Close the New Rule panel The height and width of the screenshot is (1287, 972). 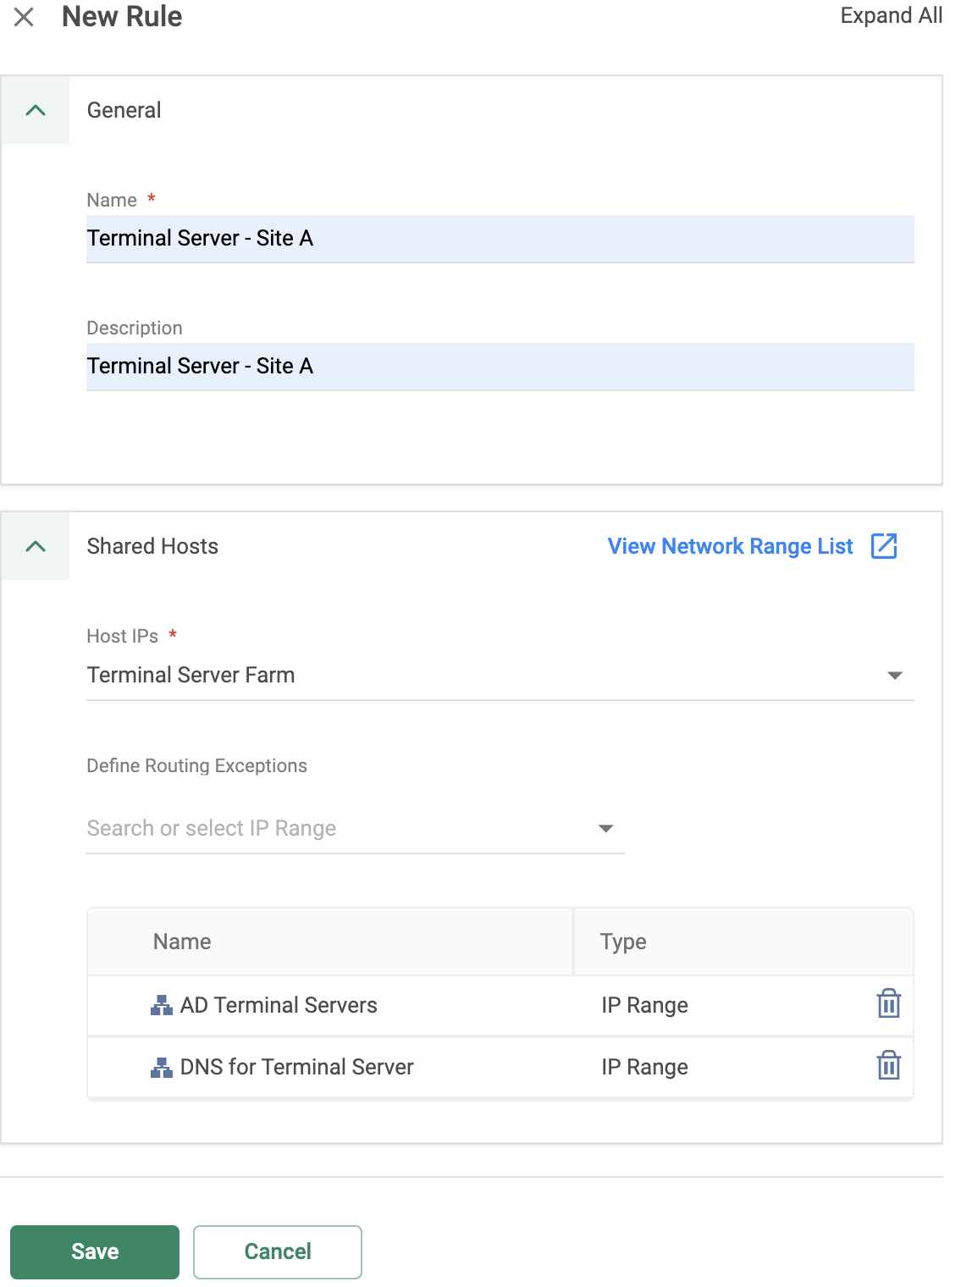(x=24, y=17)
